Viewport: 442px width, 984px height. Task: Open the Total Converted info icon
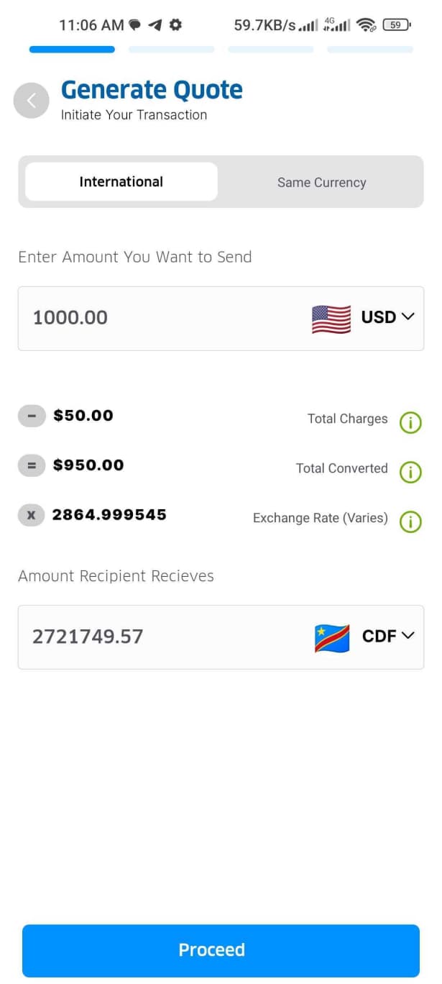tap(410, 473)
